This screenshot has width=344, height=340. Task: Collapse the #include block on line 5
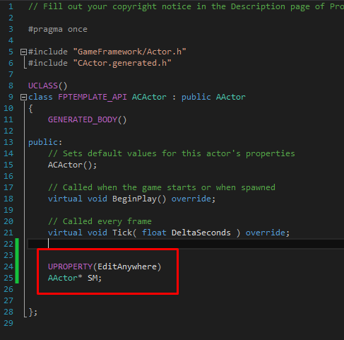pos(23,52)
